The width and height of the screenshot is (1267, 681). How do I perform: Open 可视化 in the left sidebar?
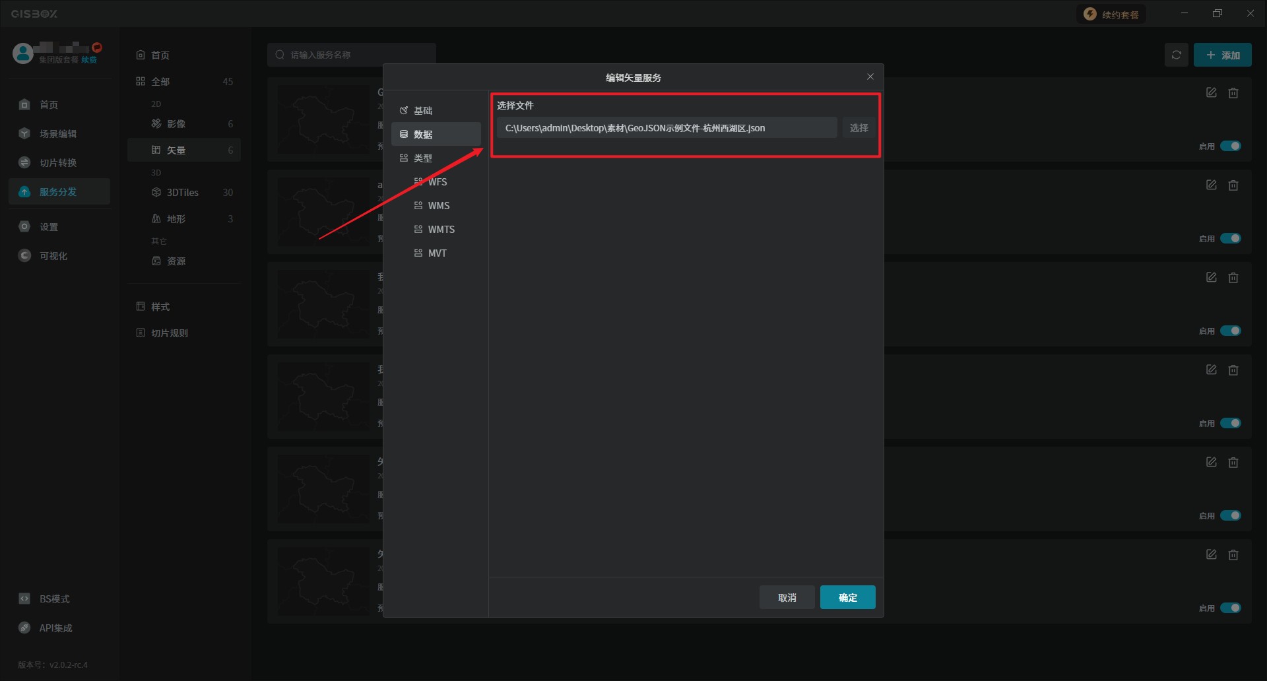point(53,256)
